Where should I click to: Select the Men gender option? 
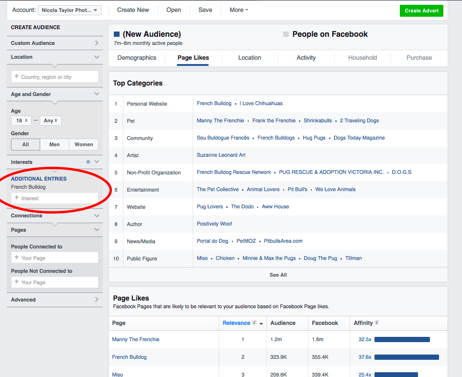tap(55, 144)
